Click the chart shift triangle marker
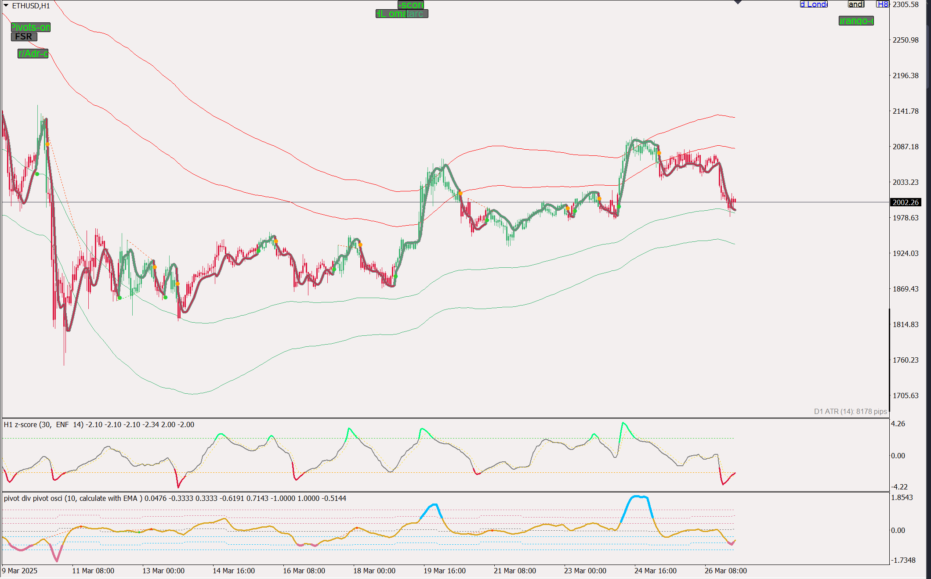 tap(738, 2)
